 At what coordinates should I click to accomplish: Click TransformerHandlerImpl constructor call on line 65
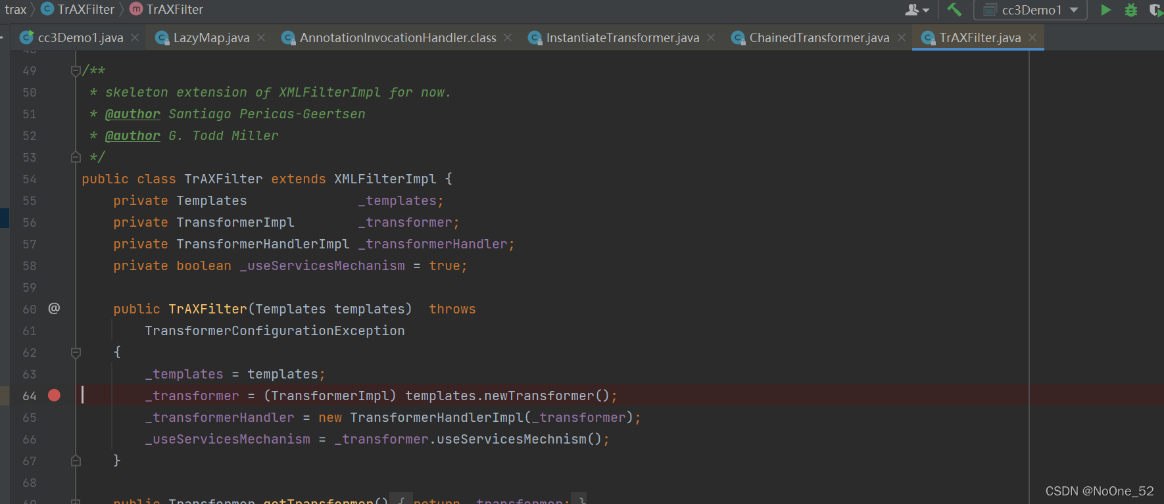pyautogui.click(x=437, y=417)
